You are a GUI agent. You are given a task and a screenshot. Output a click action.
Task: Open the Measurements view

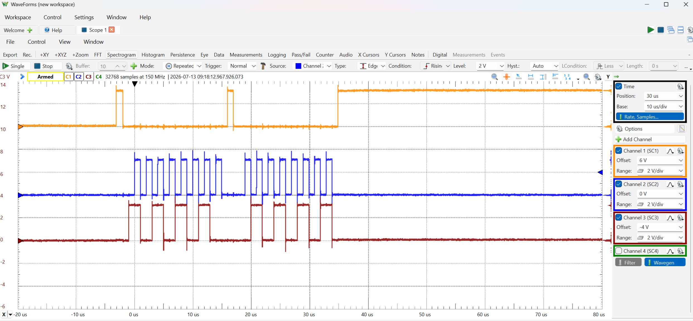click(x=246, y=55)
